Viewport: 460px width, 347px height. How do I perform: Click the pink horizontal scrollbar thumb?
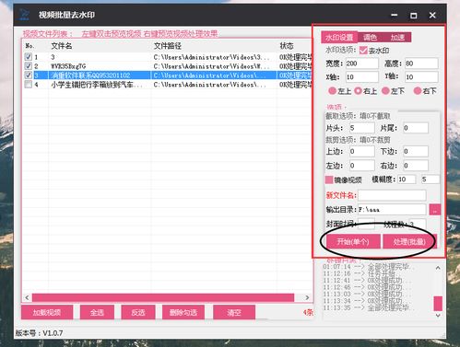163,297
